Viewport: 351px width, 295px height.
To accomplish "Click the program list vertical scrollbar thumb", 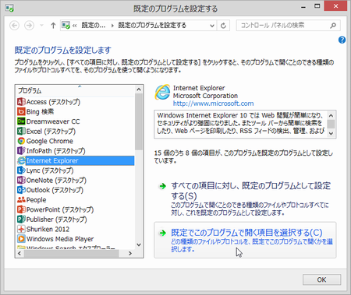I will click(139, 121).
